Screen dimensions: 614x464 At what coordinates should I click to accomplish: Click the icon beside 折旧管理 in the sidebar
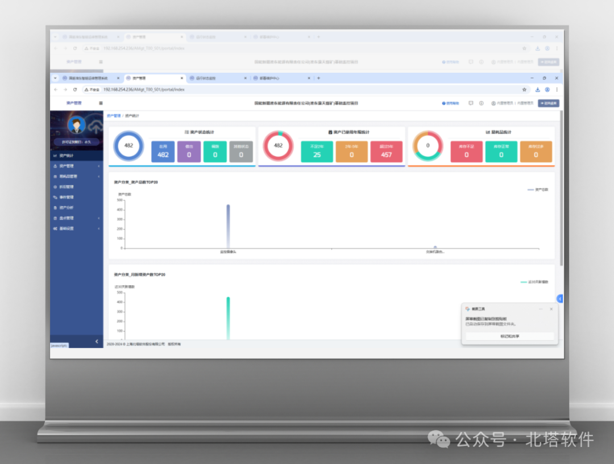[55, 187]
